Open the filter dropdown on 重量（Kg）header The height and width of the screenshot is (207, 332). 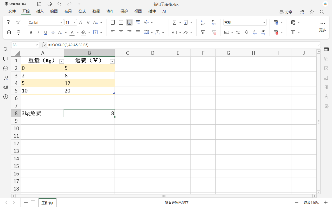[x=61, y=61]
